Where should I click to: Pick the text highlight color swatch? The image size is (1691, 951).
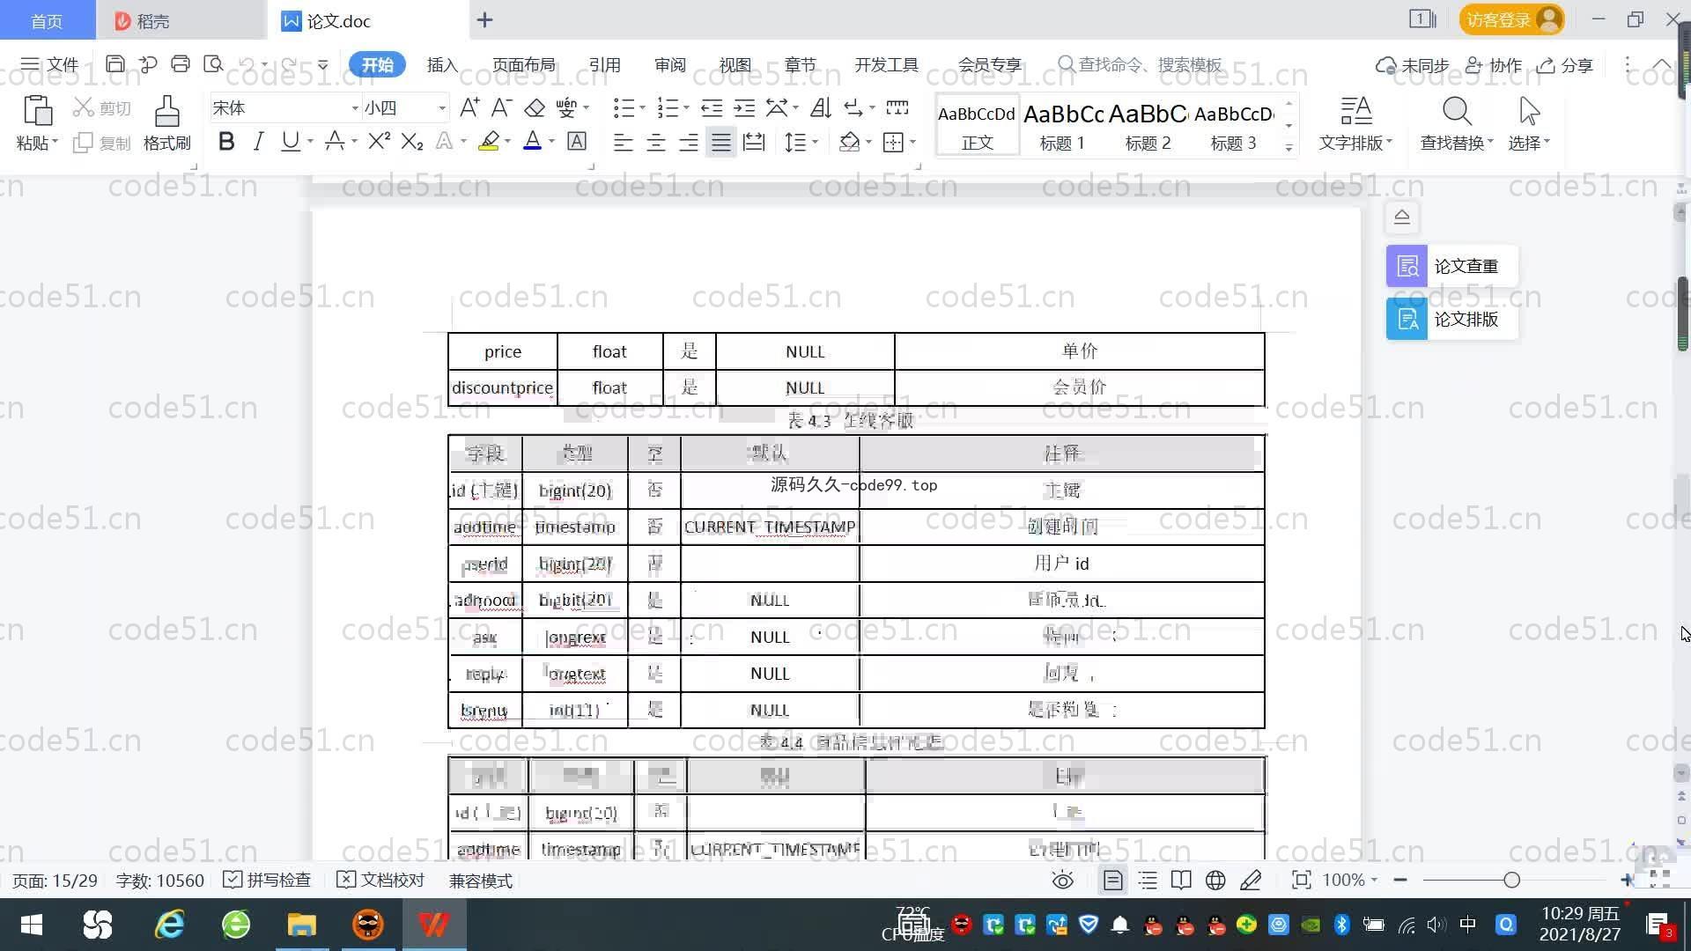click(x=489, y=141)
